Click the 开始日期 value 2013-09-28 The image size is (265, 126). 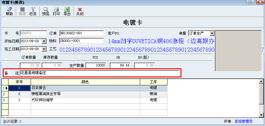pos(31,41)
